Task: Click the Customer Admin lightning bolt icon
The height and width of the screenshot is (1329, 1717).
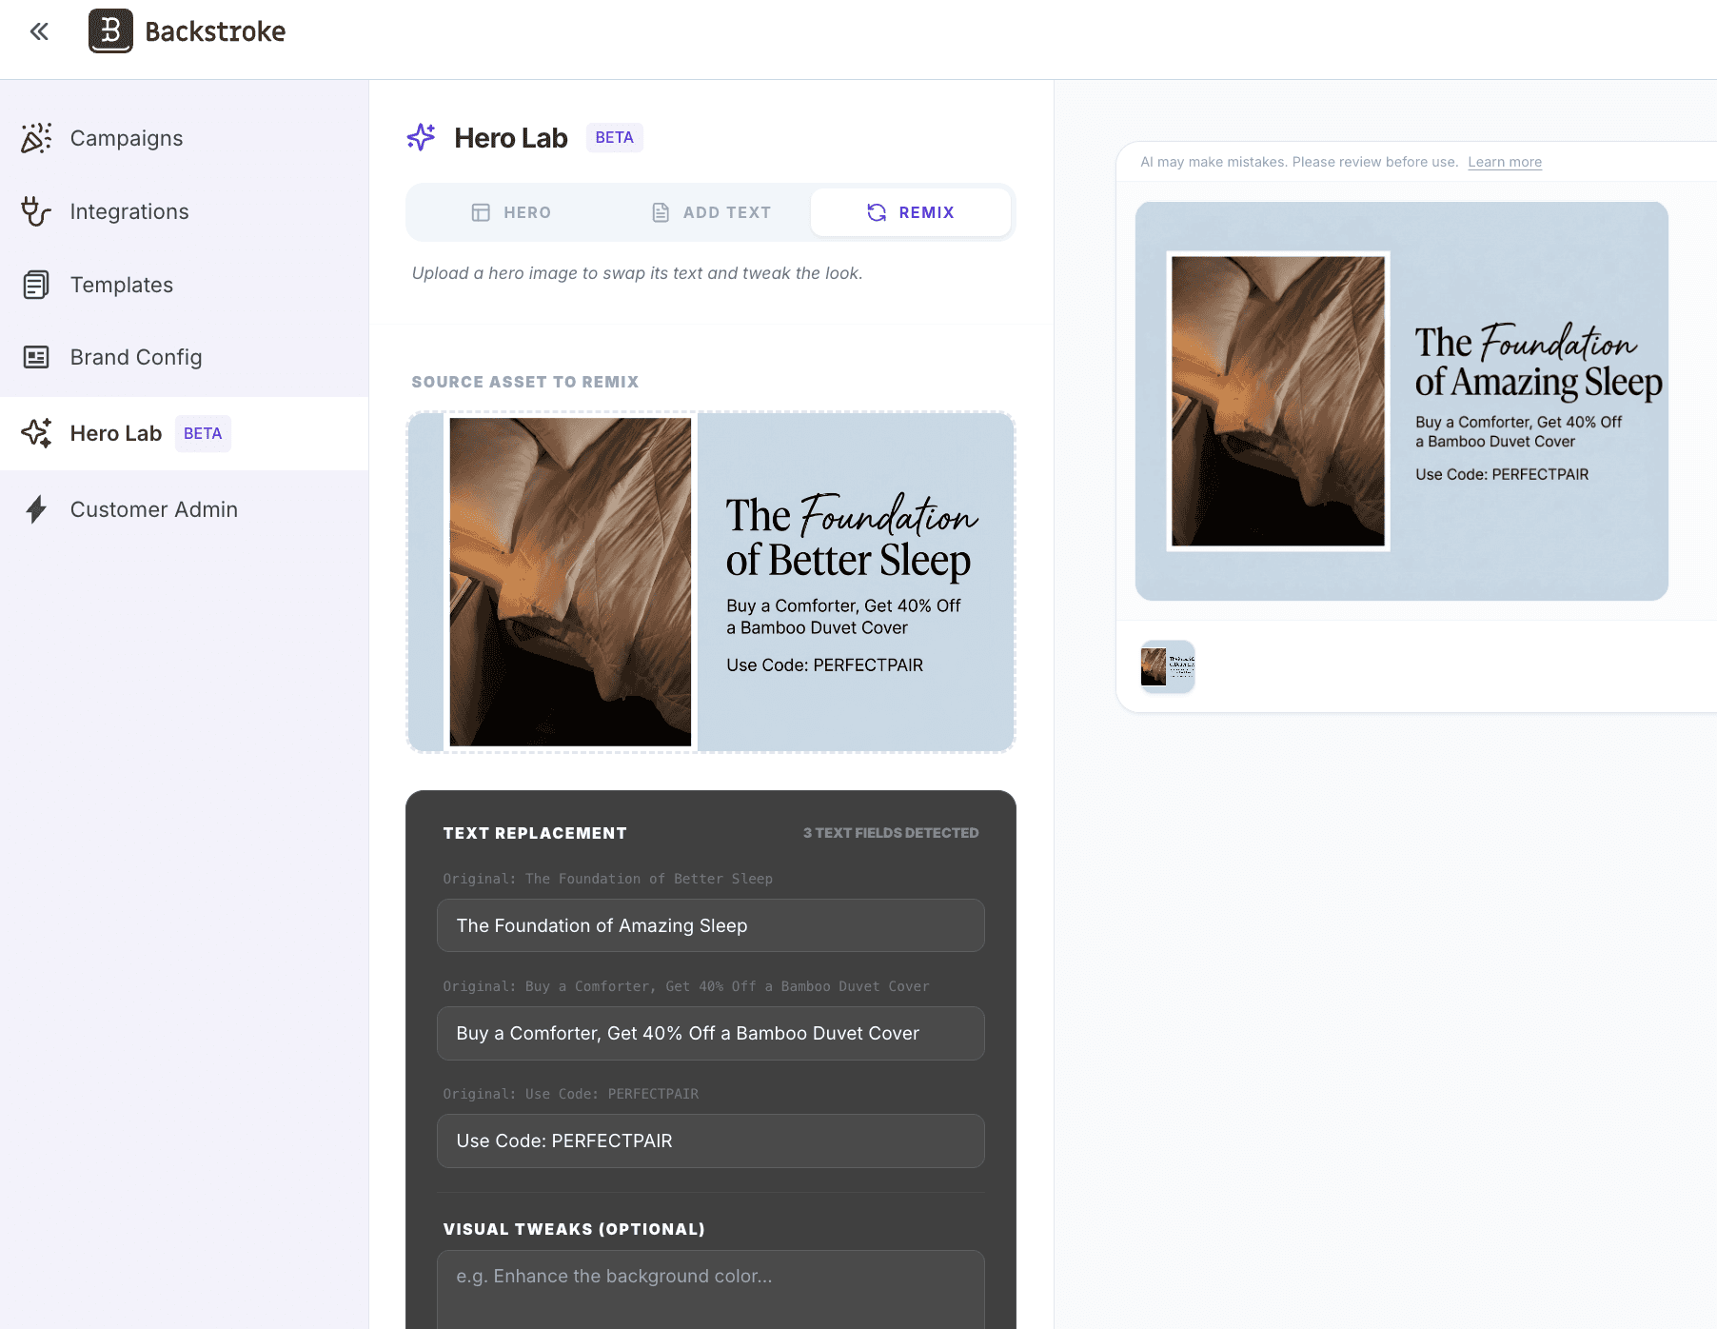Action: pyautogui.click(x=36, y=509)
